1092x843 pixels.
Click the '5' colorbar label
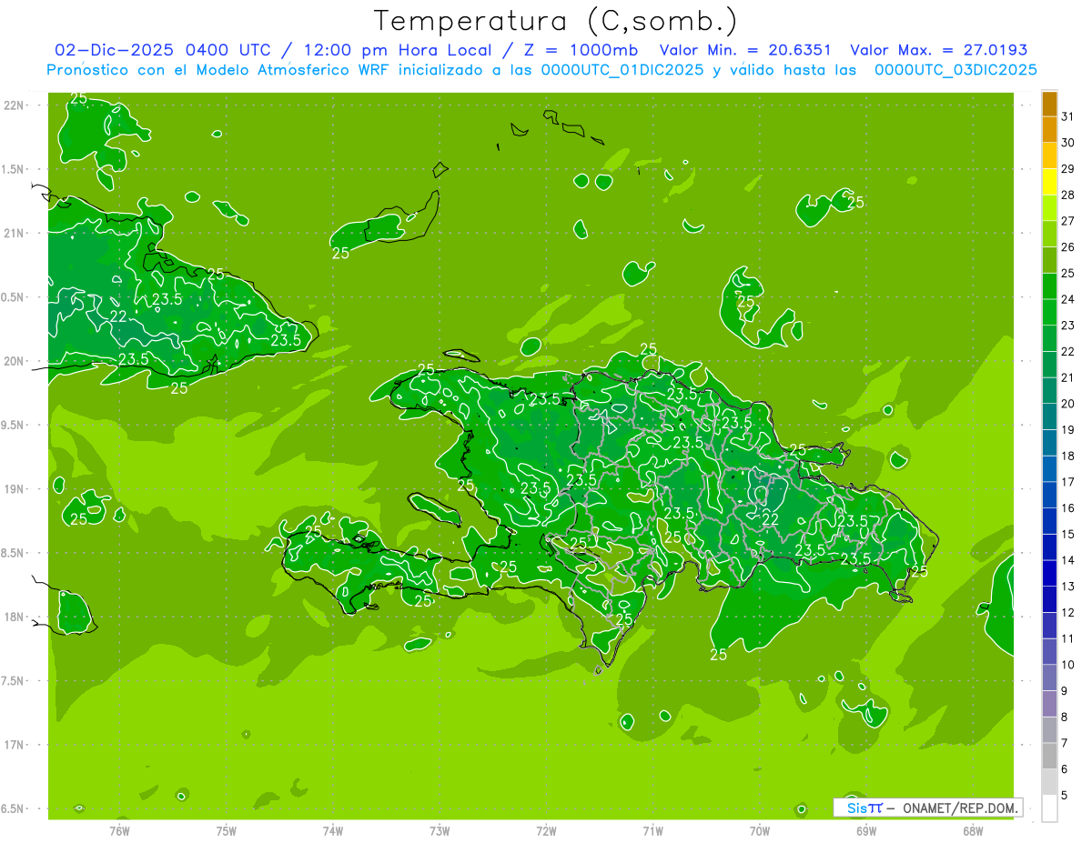[1065, 795]
